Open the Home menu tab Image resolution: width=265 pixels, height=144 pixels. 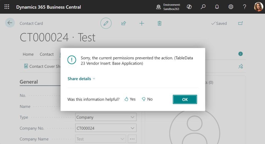click(28, 54)
